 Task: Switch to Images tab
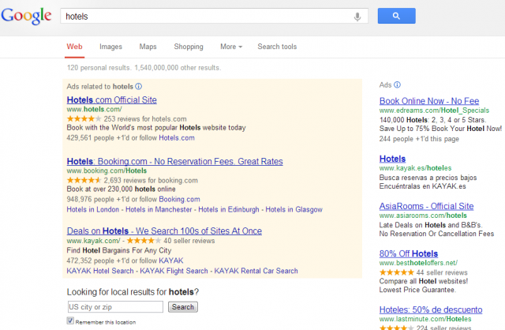coord(110,47)
